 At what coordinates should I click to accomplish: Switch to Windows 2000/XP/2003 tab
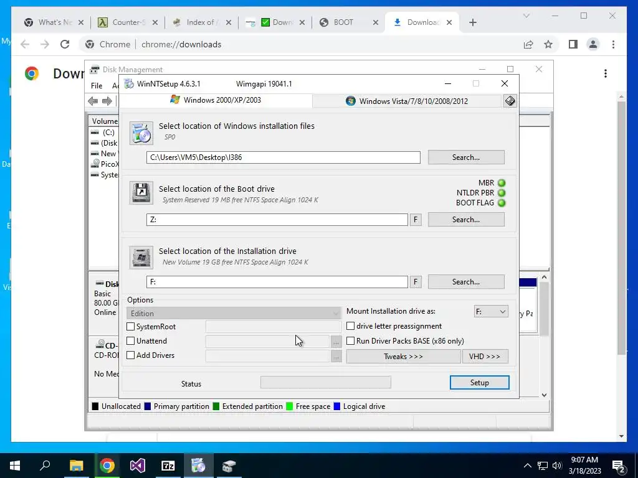pos(216,100)
